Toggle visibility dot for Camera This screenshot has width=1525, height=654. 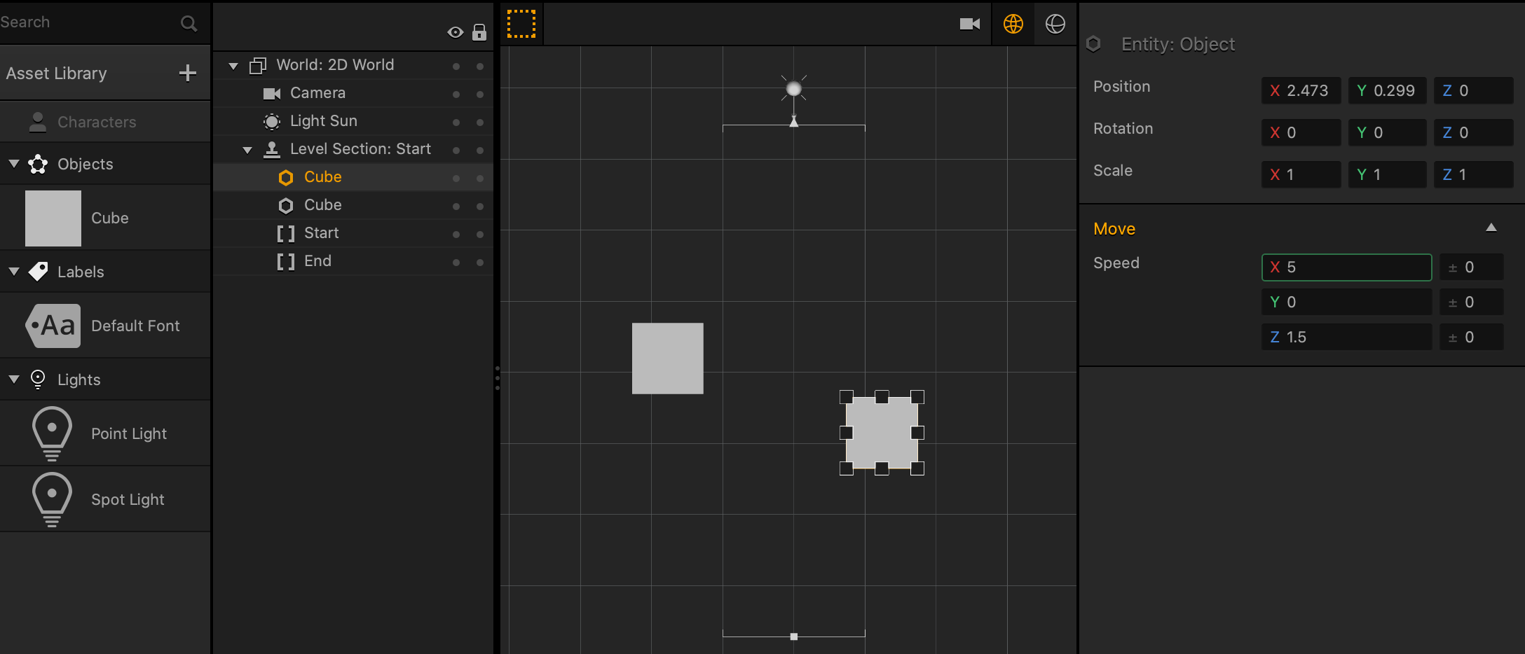456,95
